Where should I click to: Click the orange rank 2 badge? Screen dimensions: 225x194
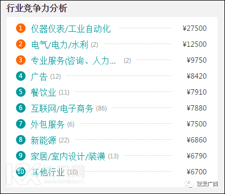[x=21, y=44]
